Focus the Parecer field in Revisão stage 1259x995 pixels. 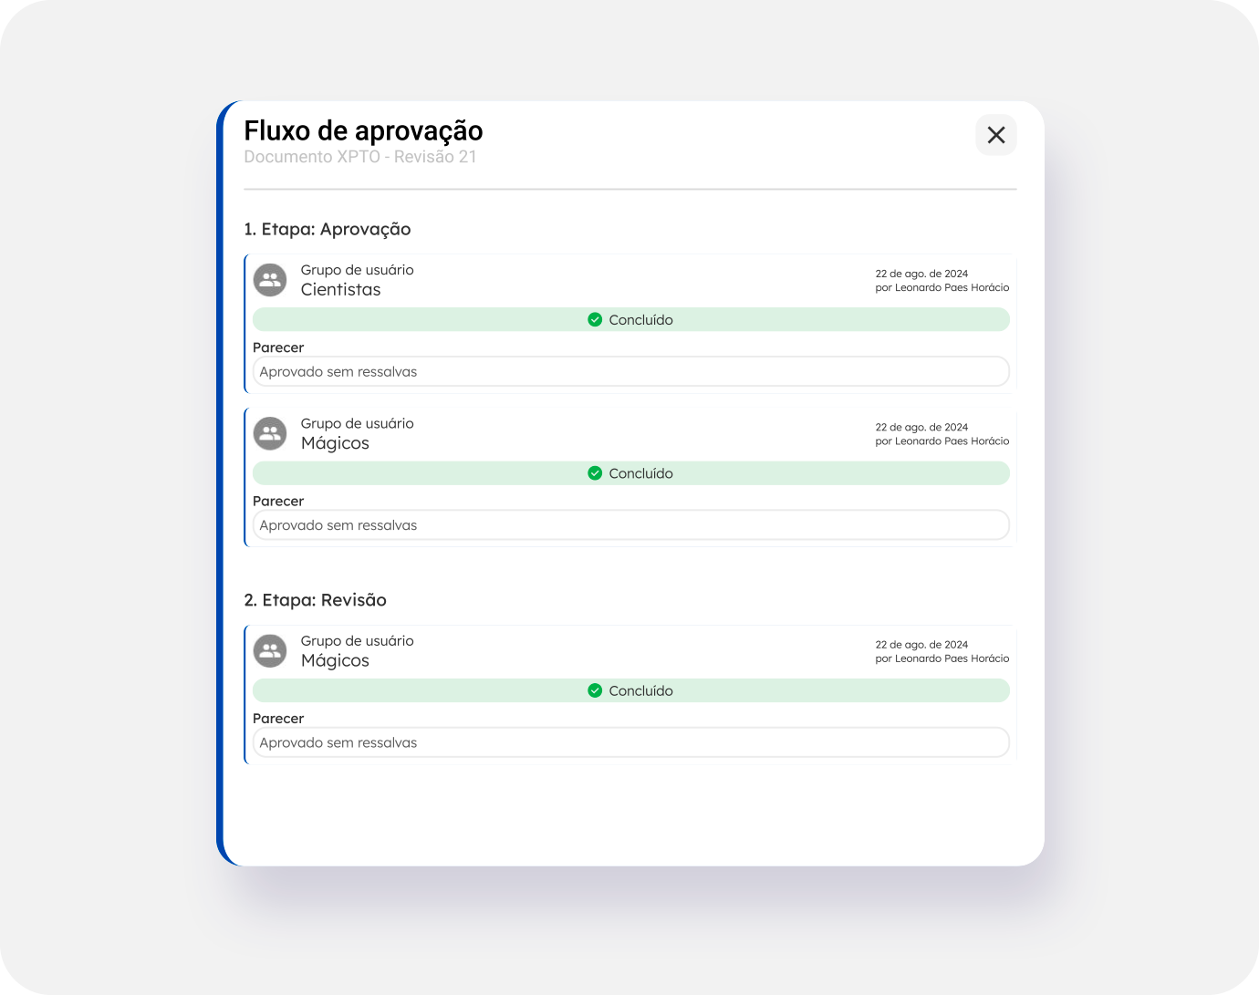(630, 743)
